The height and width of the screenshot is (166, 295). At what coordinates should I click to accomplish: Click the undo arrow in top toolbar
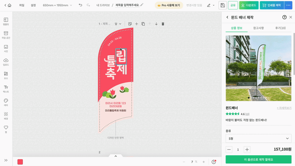coord(80,5)
